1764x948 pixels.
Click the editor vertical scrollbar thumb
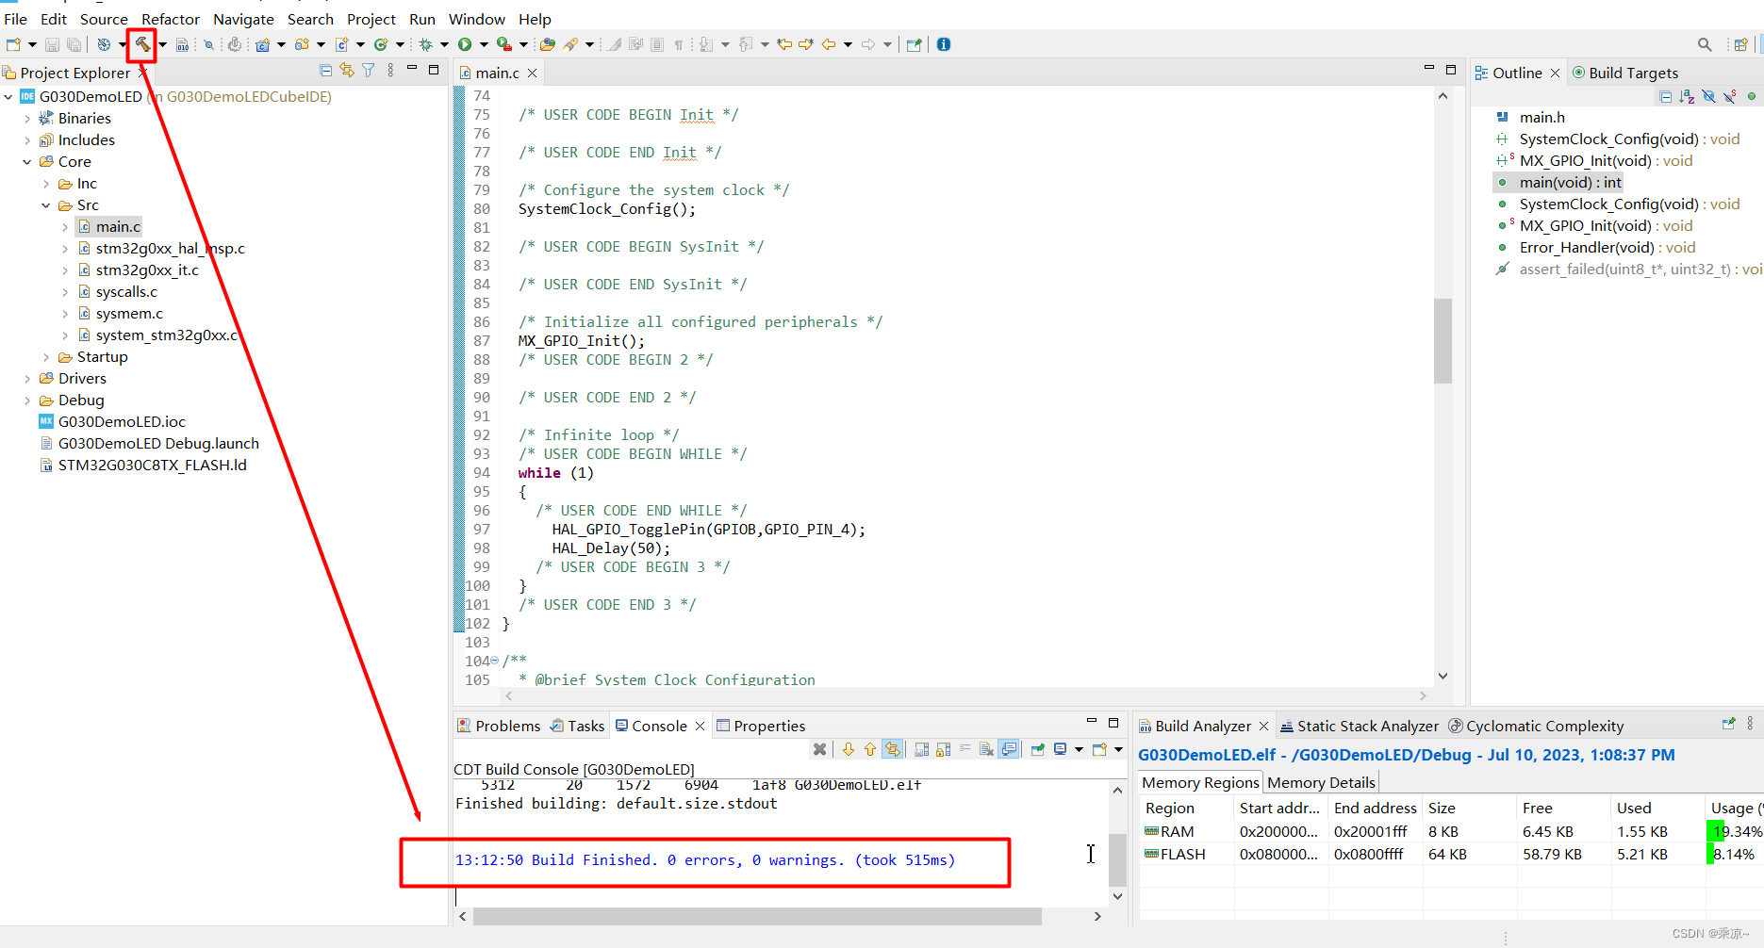pos(1443,340)
